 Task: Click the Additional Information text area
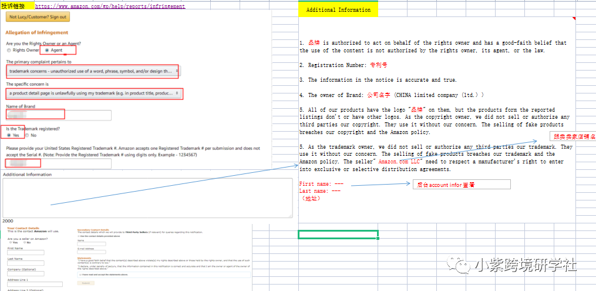147,198
